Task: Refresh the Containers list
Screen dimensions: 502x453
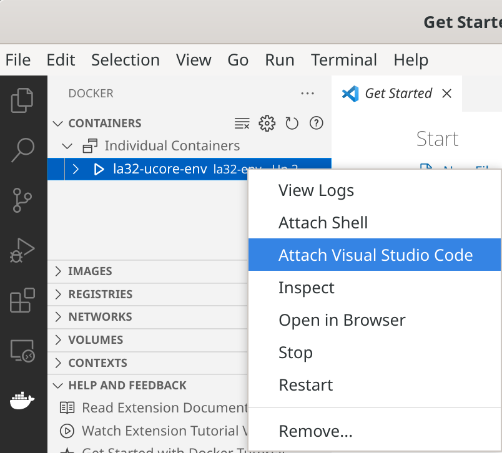Action: [x=292, y=123]
